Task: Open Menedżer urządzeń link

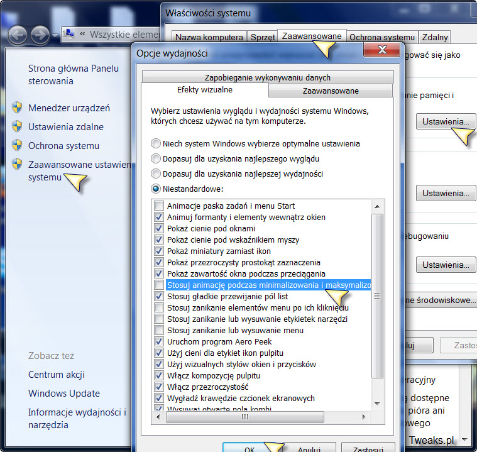Action: tap(69, 108)
